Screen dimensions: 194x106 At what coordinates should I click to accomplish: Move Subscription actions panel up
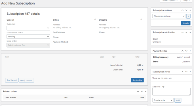click(x=182, y=10)
